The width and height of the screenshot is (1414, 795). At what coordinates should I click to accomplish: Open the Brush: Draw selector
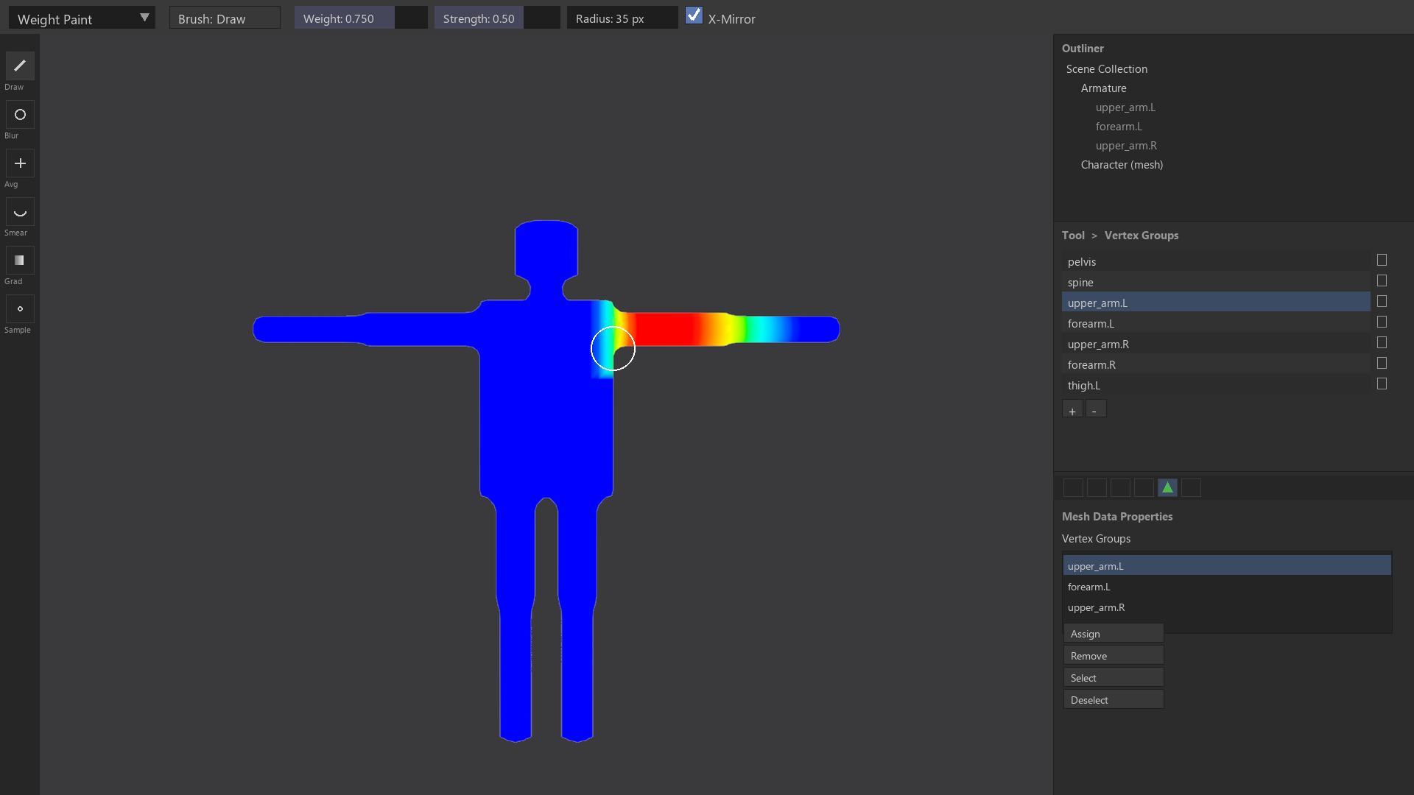[x=225, y=18]
